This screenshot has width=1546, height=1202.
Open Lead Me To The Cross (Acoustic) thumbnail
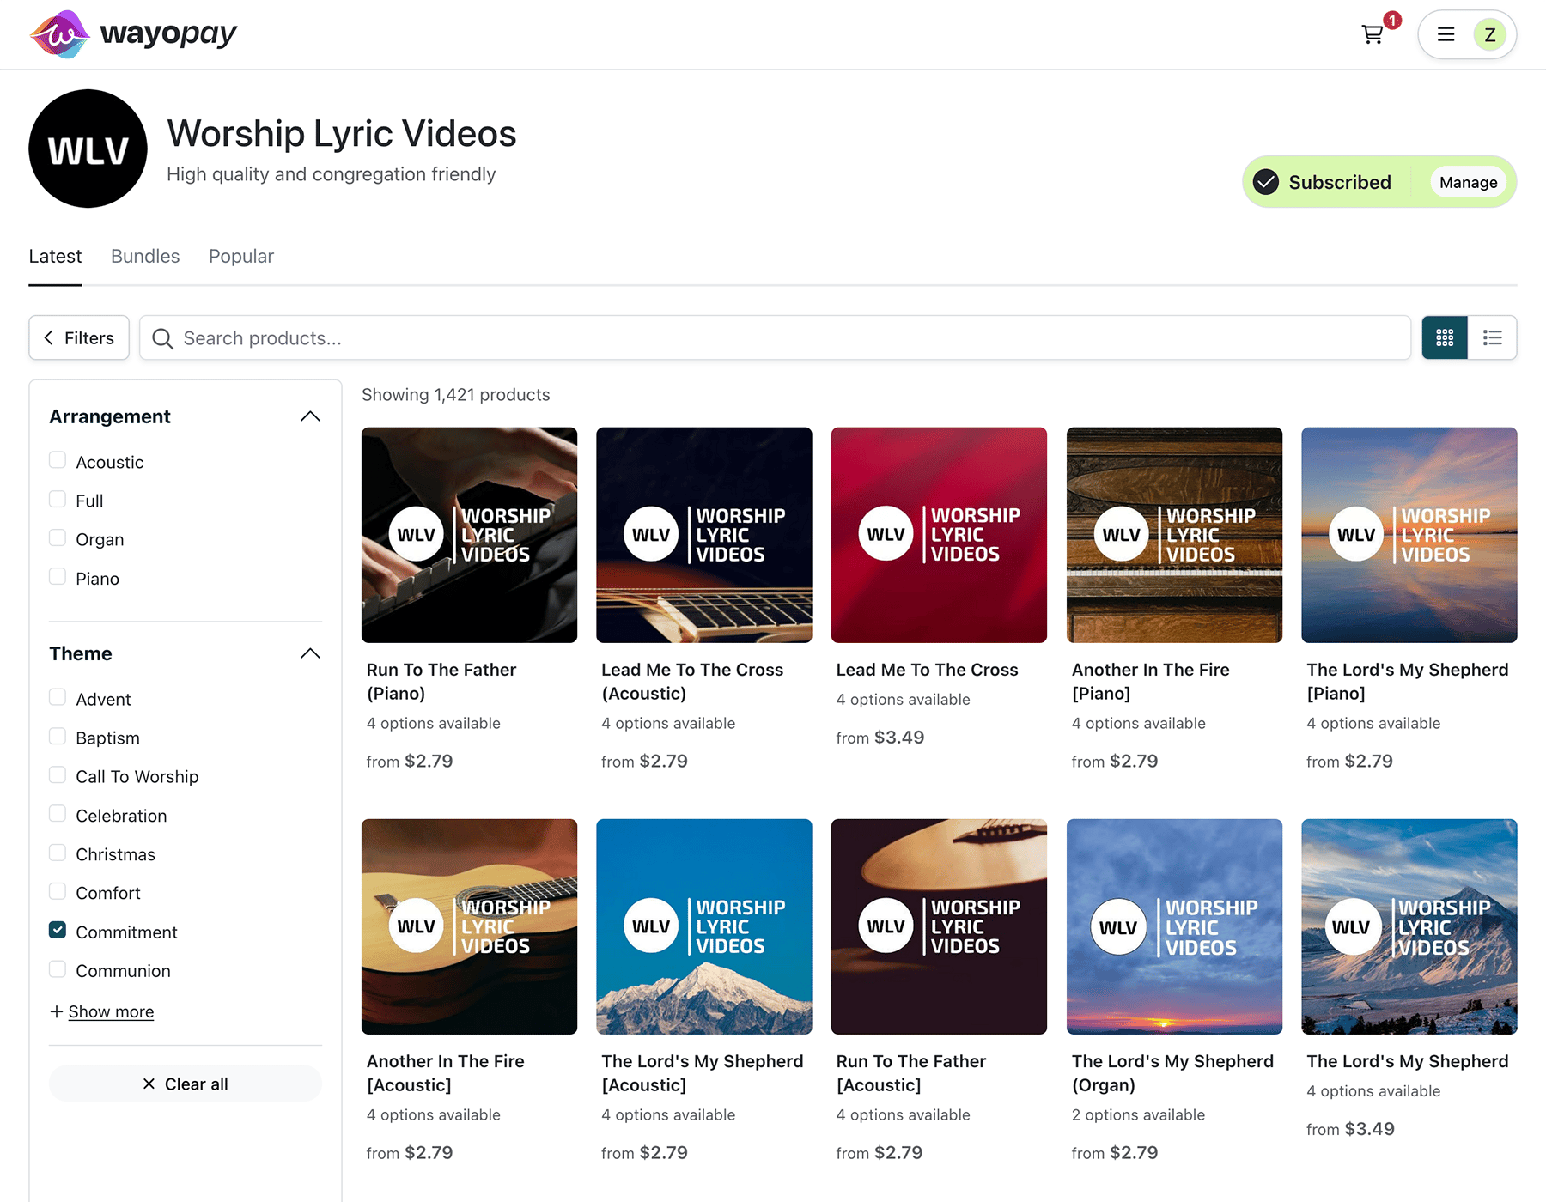click(x=704, y=535)
